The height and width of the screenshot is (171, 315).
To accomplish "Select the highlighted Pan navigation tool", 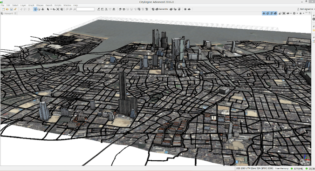I will [35, 9].
